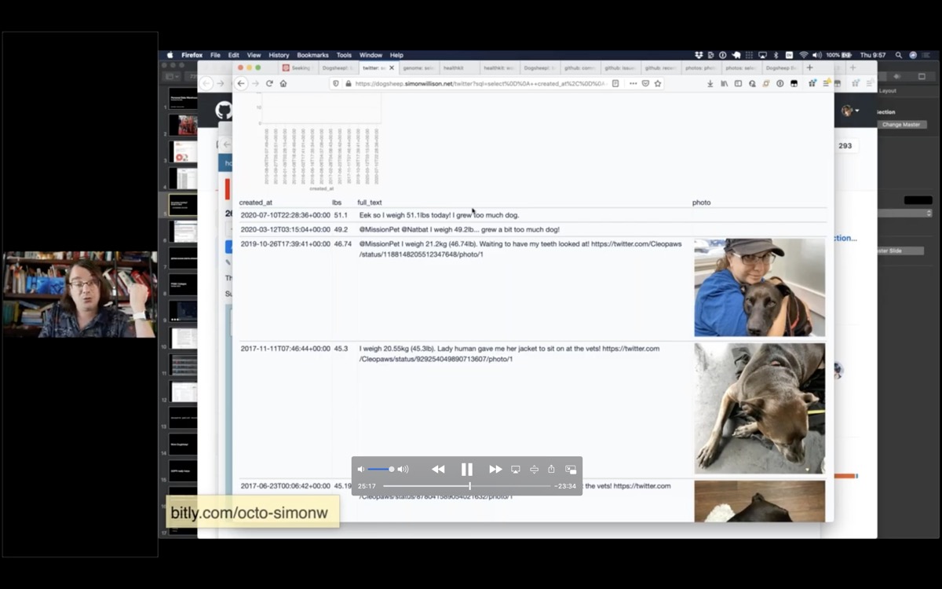Click the lbs column header
Screen dimensions: 942x589
coord(337,203)
